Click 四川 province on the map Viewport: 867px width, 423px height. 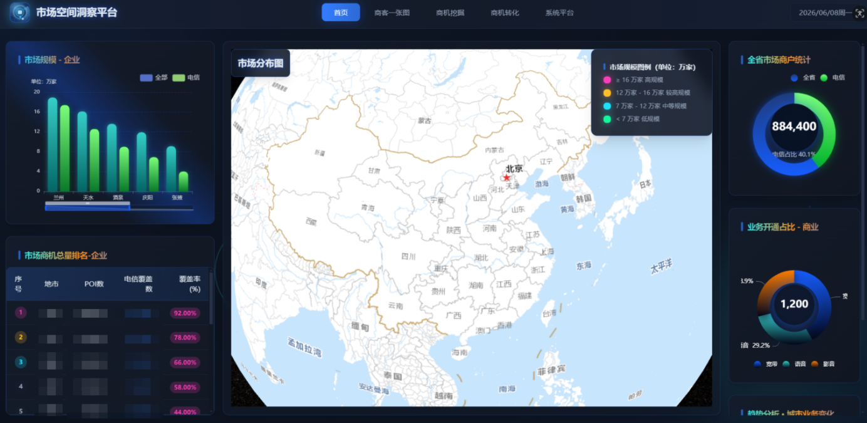pyautogui.click(x=408, y=257)
